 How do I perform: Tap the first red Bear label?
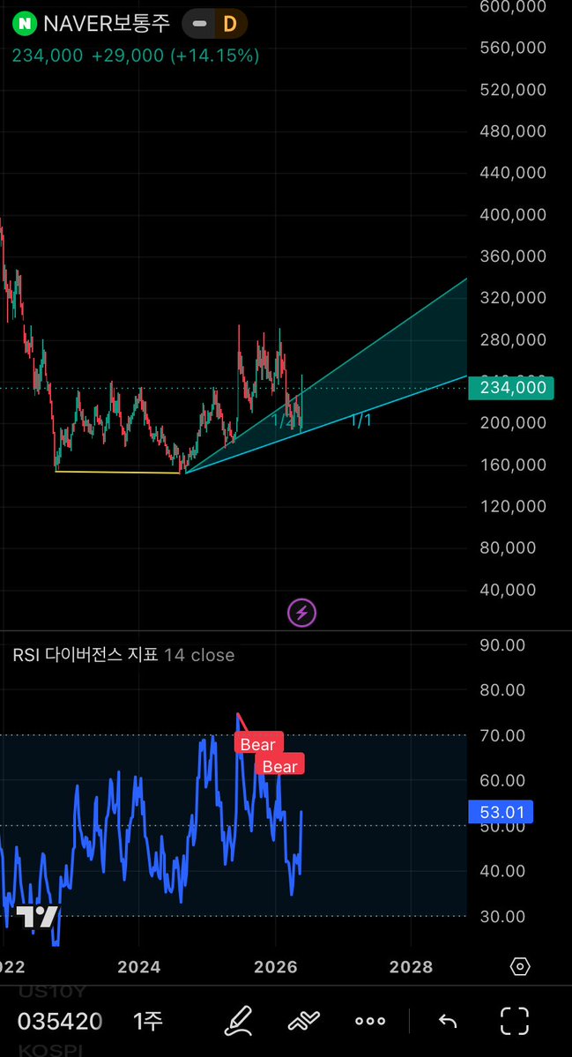tap(259, 744)
